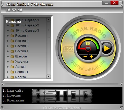Open the Контакты link
The image size is (124, 110).
pyautogui.click(x=15, y=100)
